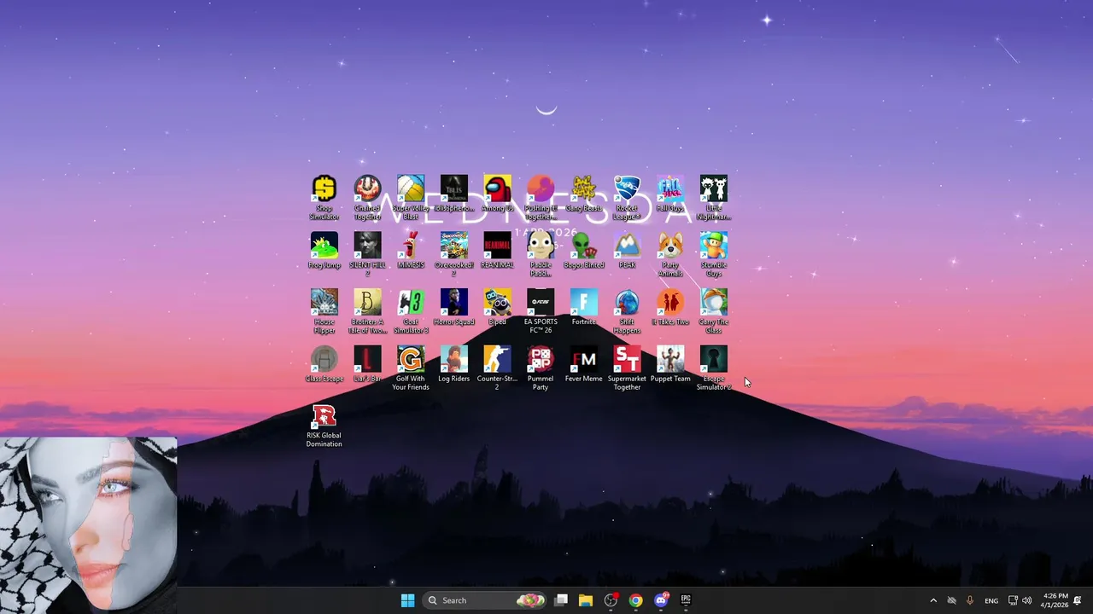Click the Class Escape shortcut

[324, 361]
